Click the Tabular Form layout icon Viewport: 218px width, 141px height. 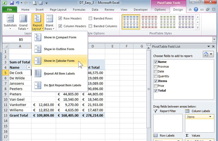[38, 61]
